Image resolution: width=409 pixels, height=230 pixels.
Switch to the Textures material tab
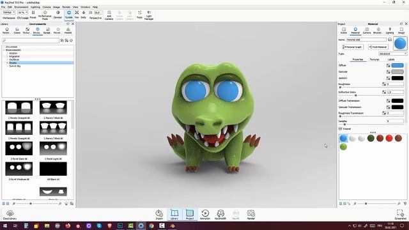(374, 59)
